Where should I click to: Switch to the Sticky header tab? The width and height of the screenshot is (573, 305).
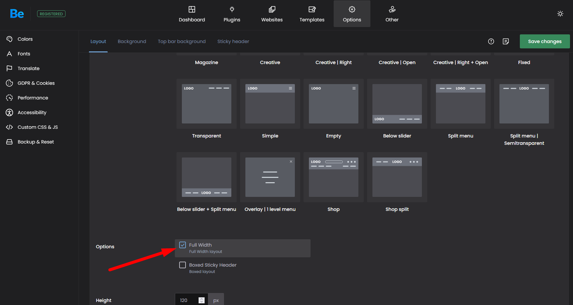pyautogui.click(x=233, y=41)
